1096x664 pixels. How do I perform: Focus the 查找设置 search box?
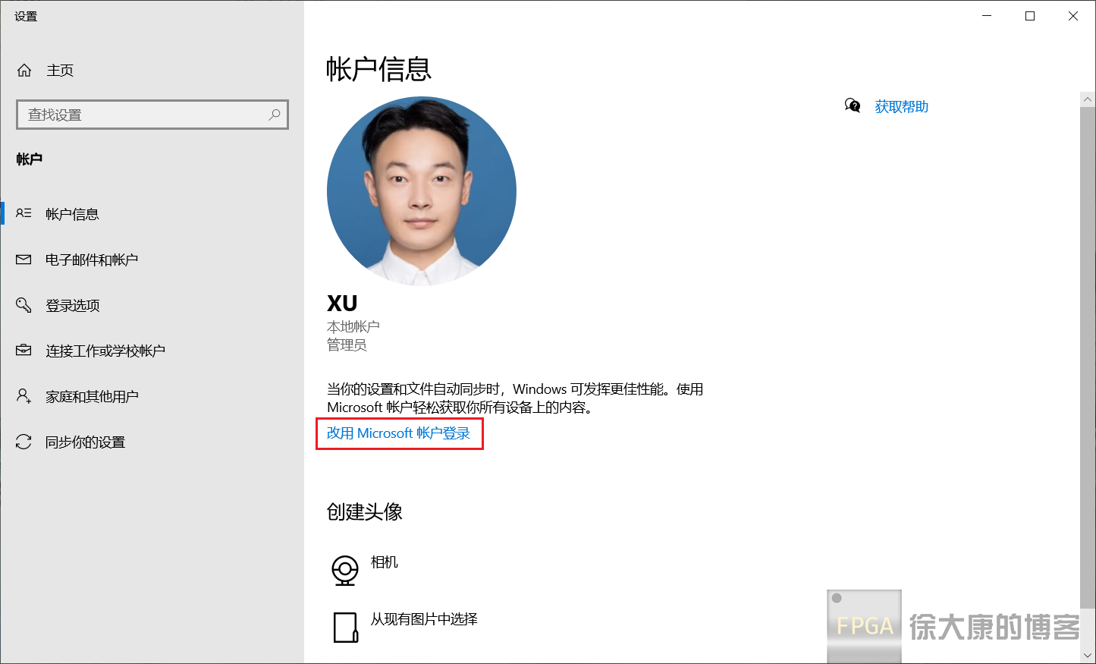(152, 115)
